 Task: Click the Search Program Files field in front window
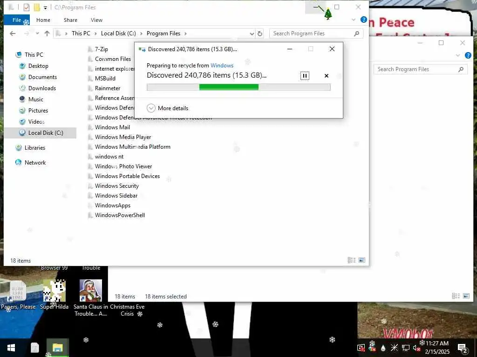pyautogui.click(x=316, y=33)
